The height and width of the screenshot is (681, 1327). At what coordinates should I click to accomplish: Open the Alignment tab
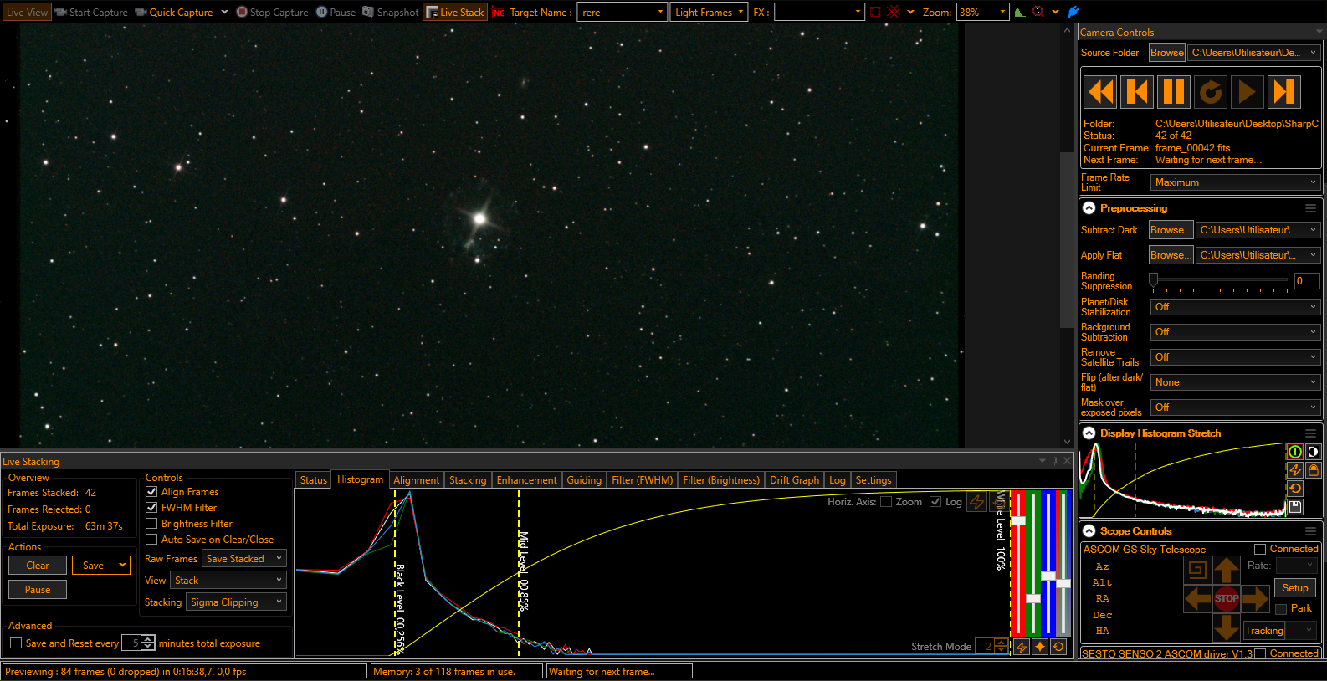click(416, 480)
